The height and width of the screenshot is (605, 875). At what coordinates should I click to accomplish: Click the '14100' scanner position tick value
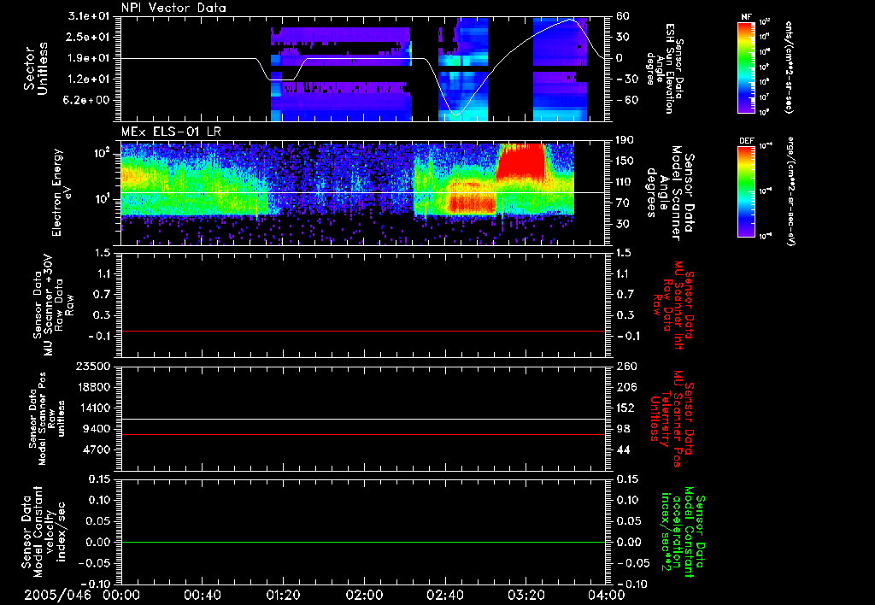coord(94,408)
